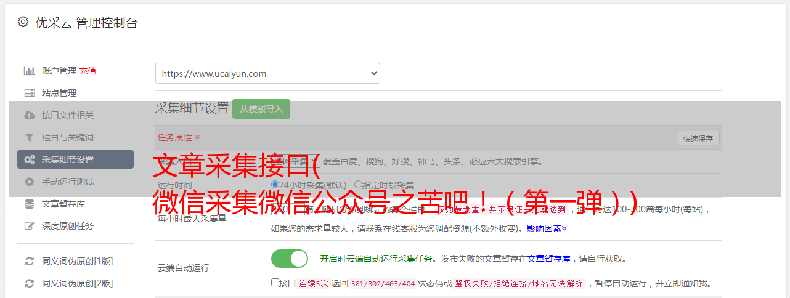Open the blue 文章暂存库 link in the description
This screenshot has width=790, height=298.
click(x=548, y=259)
